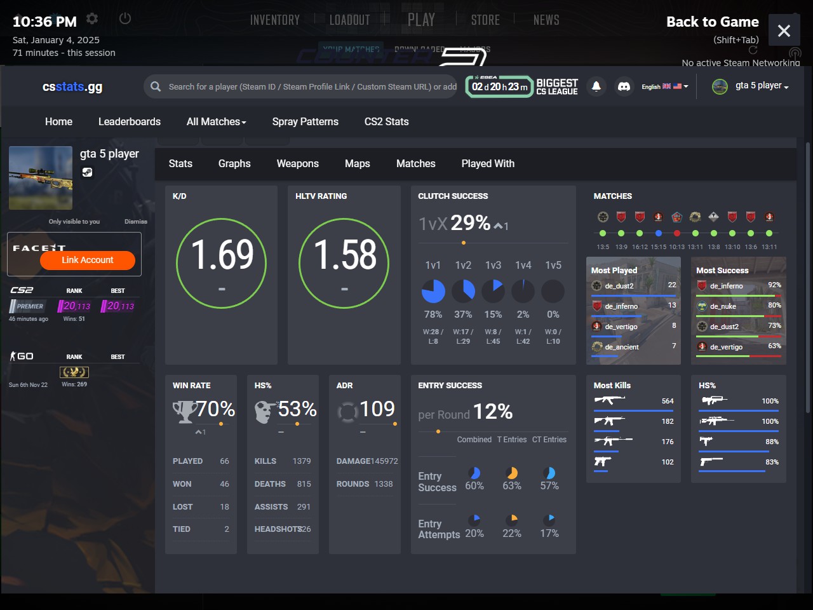This screenshot has width=813, height=610.
Task: Click the weapon icon with 88% headshots
Action: (x=706, y=441)
